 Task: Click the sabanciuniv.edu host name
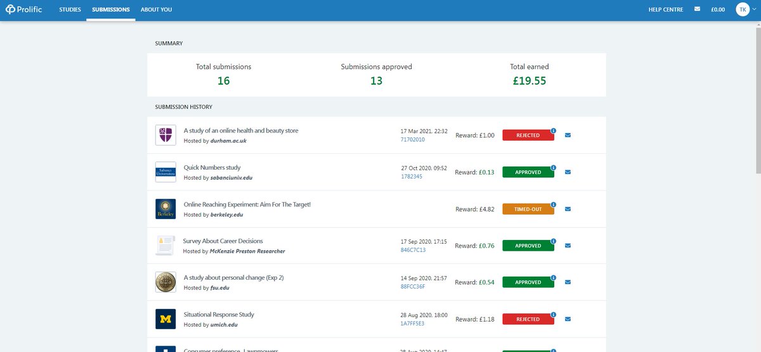[x=231, y=178]
